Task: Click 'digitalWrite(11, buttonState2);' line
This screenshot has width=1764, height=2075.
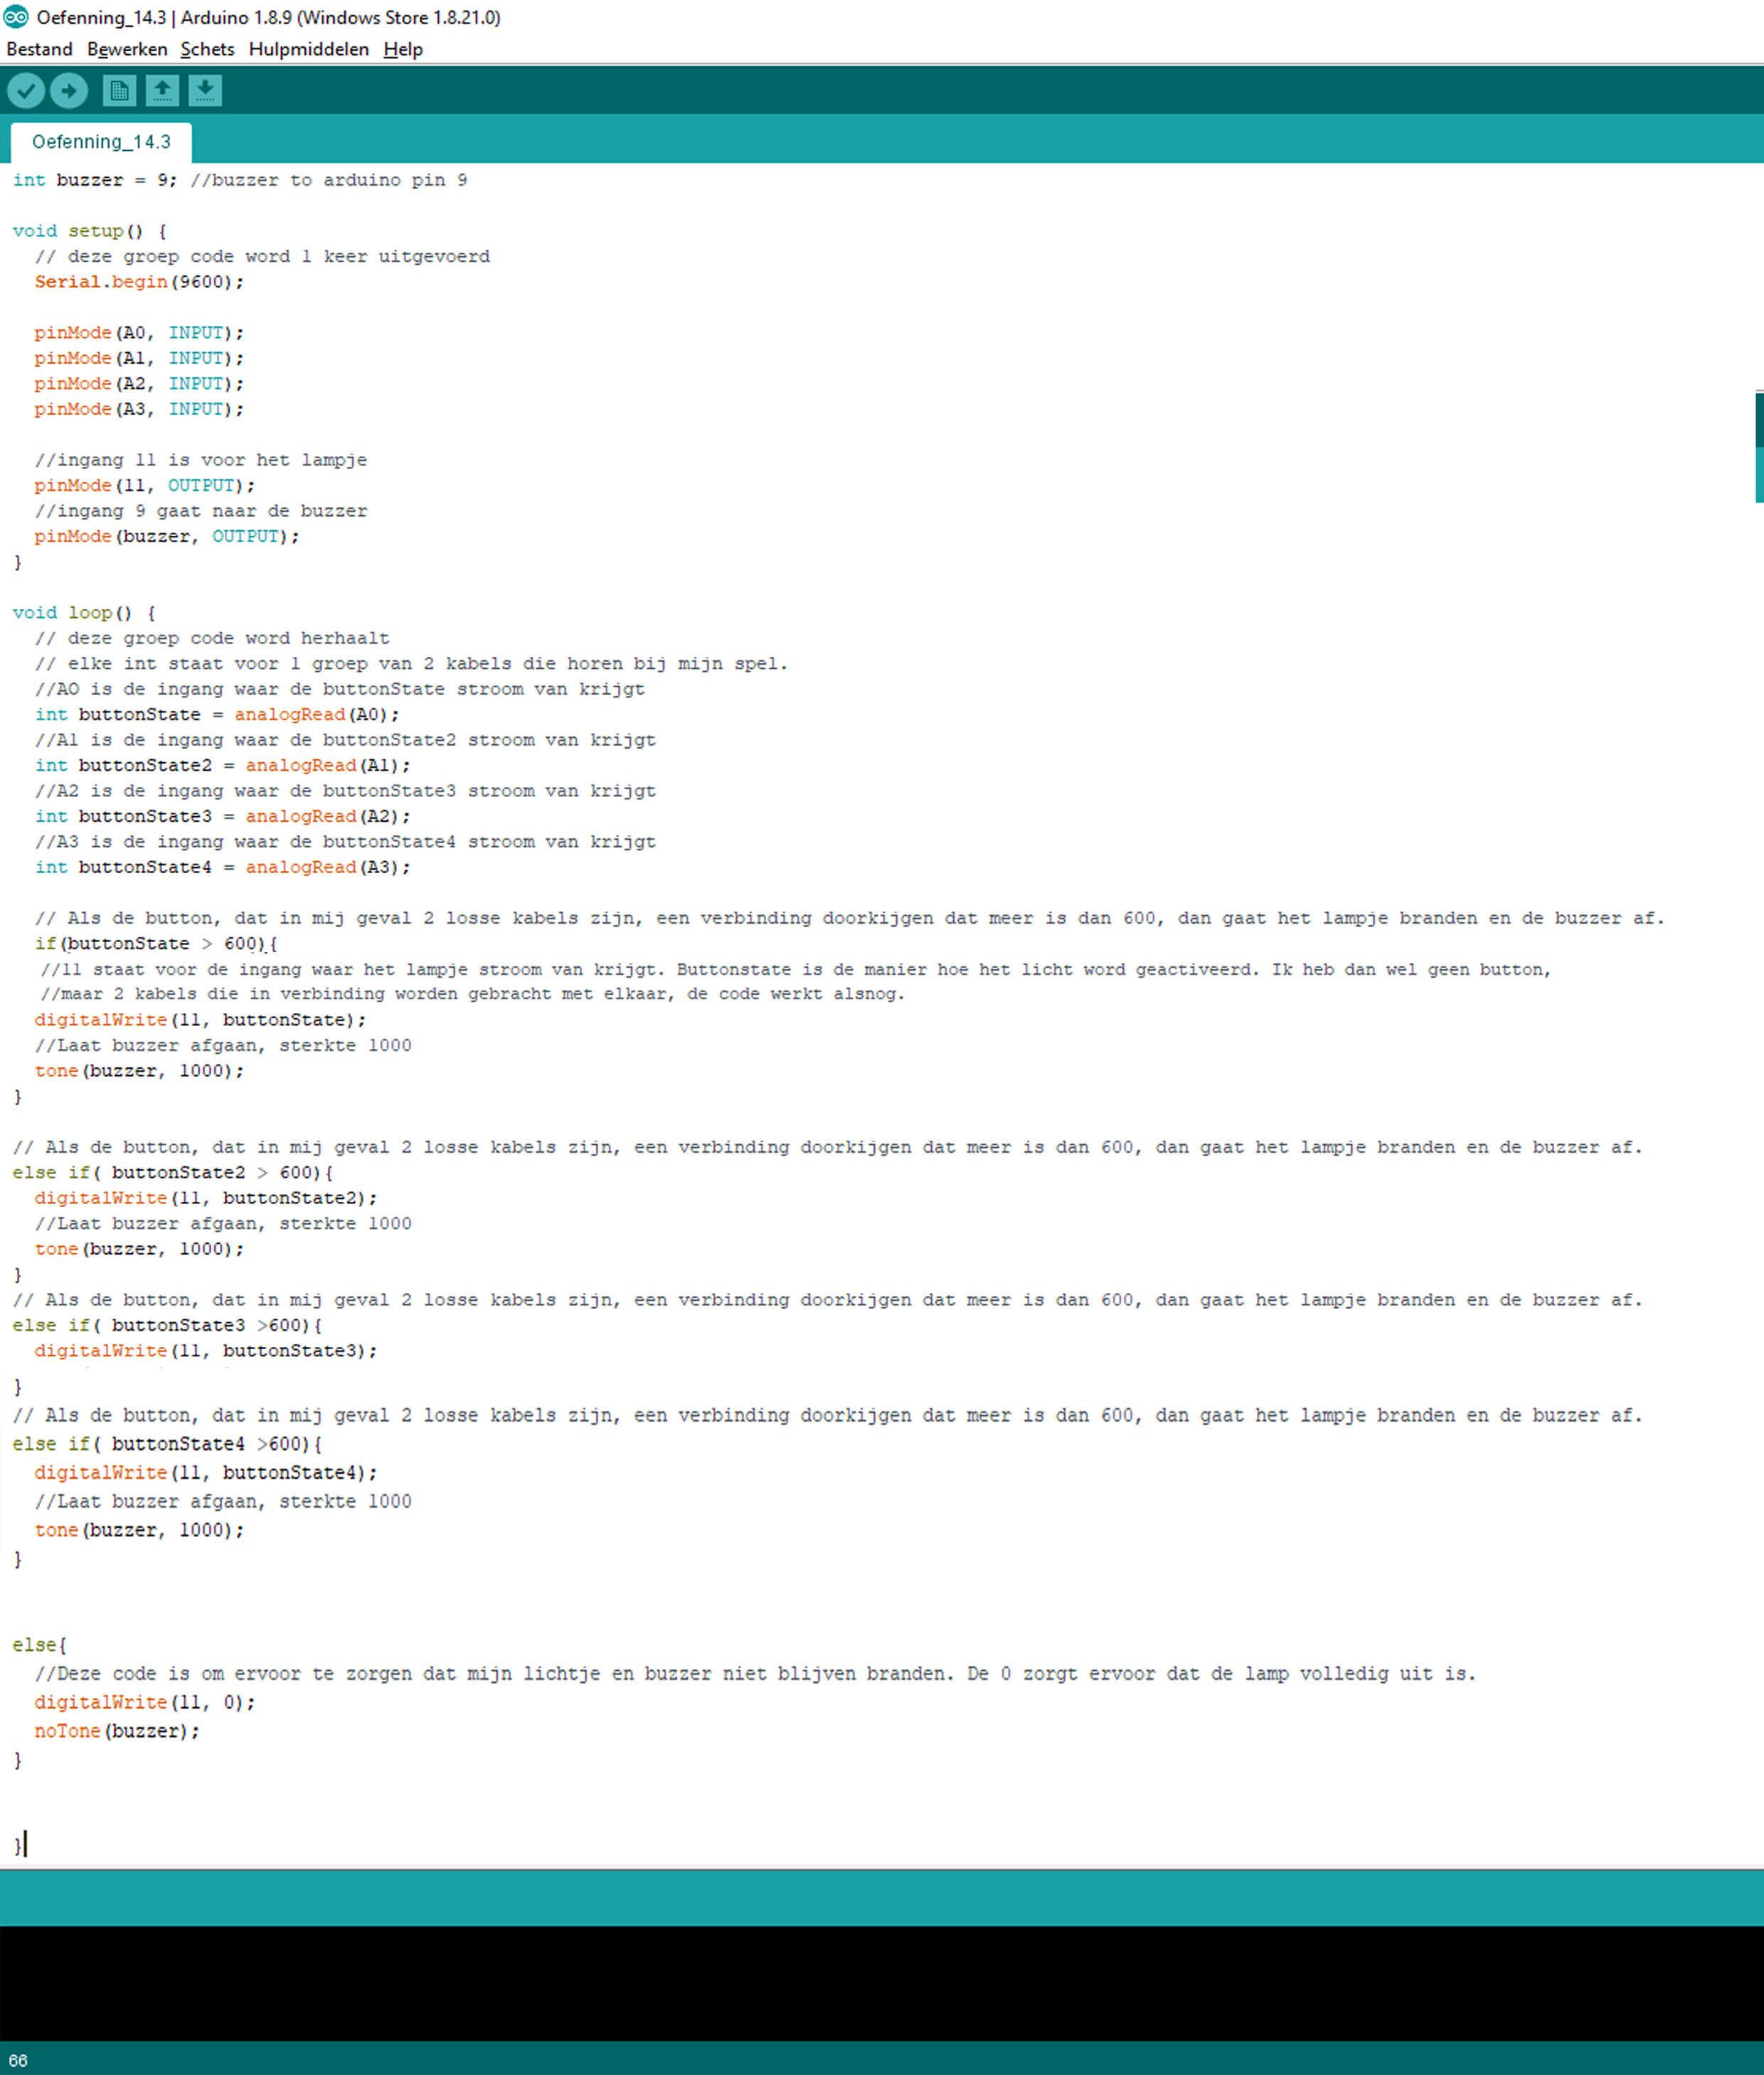Action: tap(206, 1198)
